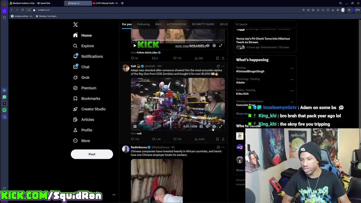Play the Kick clips video
Screen dimensions: 361x203
pyautogui.click(x=135, y=46)
